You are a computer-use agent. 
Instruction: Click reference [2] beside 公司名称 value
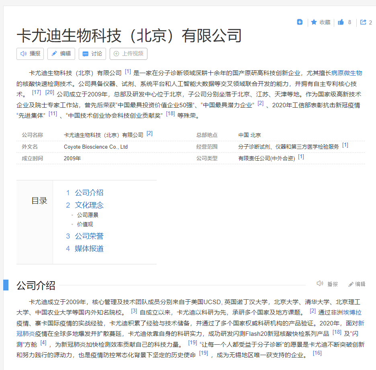point(149,133)
